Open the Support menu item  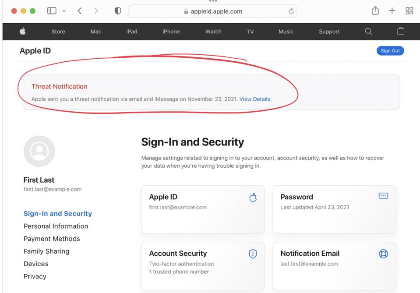(329, 32)
